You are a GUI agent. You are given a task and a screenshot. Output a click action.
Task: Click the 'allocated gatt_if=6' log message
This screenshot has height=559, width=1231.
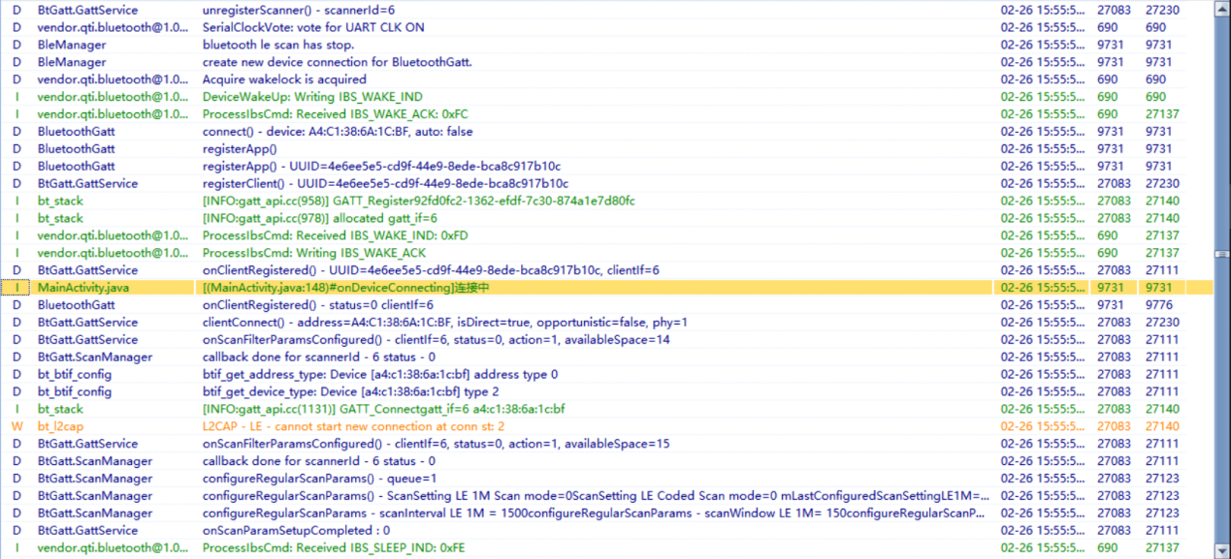pyautogui.click(x=319, y=219)
